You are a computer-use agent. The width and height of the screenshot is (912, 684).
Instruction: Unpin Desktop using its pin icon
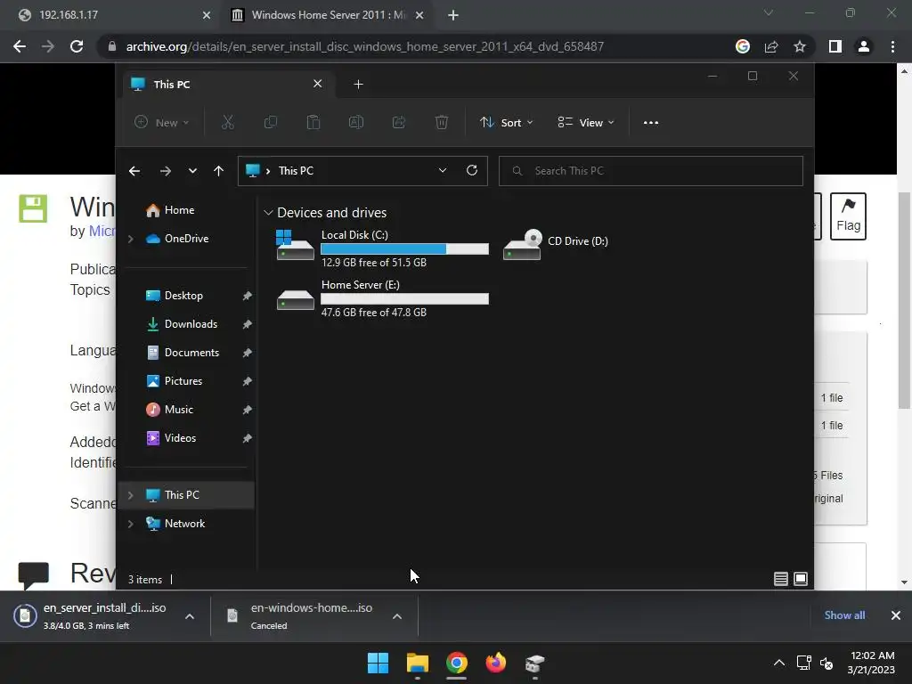point(248,296)
